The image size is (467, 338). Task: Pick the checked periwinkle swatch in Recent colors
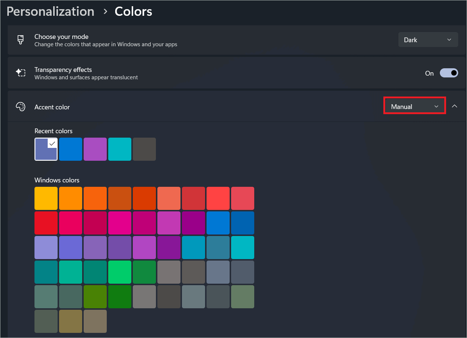[x=46, y=149]
